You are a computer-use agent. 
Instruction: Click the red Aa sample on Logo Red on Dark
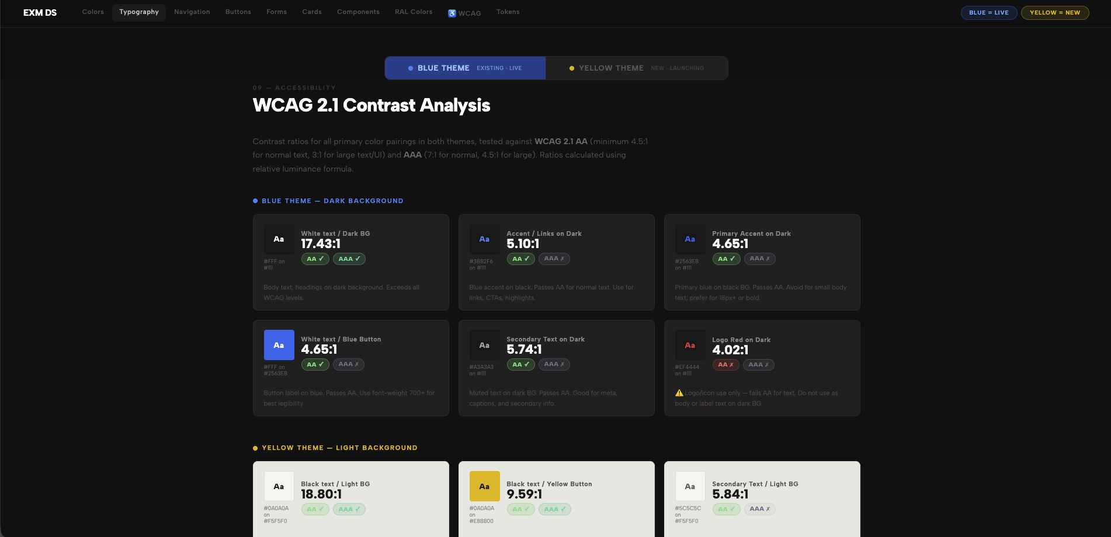690,345
